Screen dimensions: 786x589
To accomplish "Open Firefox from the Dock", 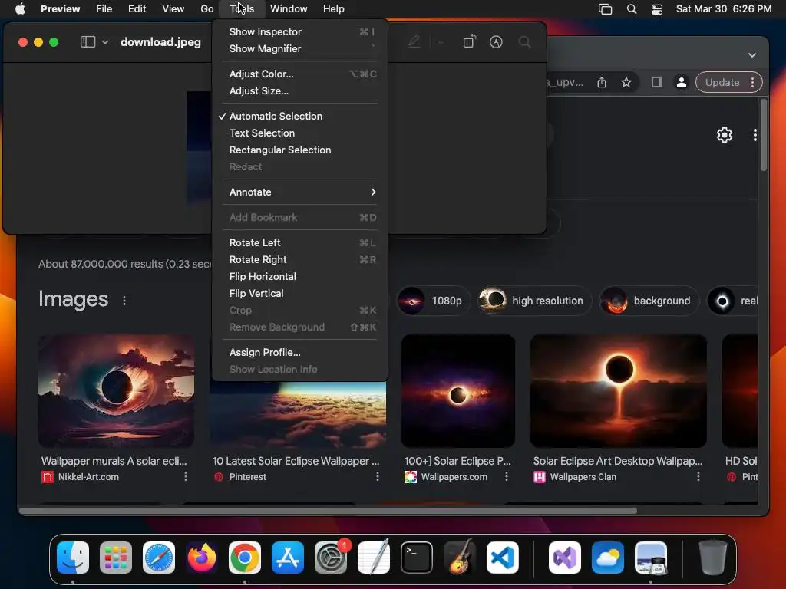I will pyautogui.click(x=202, y=558).
